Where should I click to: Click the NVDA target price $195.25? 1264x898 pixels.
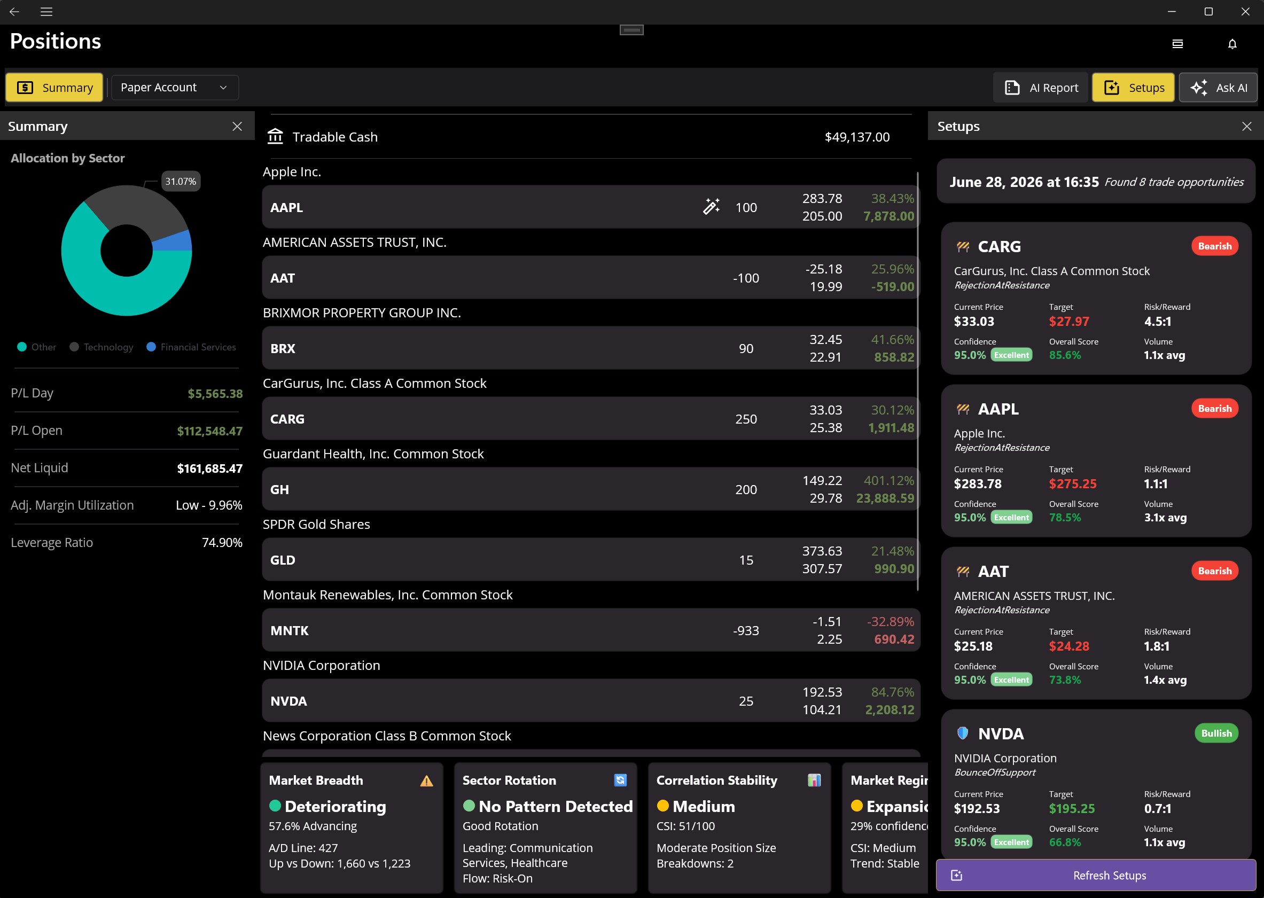click(1072, 808)
